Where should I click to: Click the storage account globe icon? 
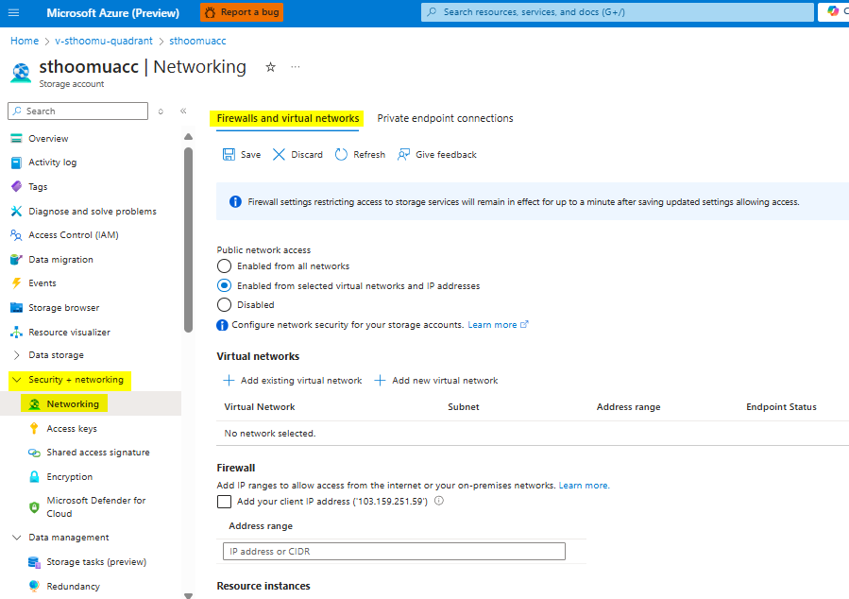point(21,73)
